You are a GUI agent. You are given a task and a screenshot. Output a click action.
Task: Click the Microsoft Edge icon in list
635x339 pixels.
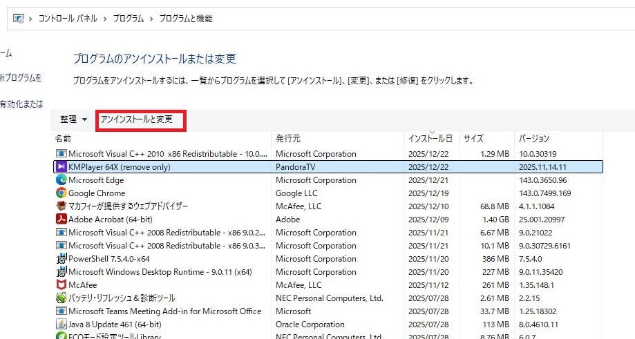point(61,180)
